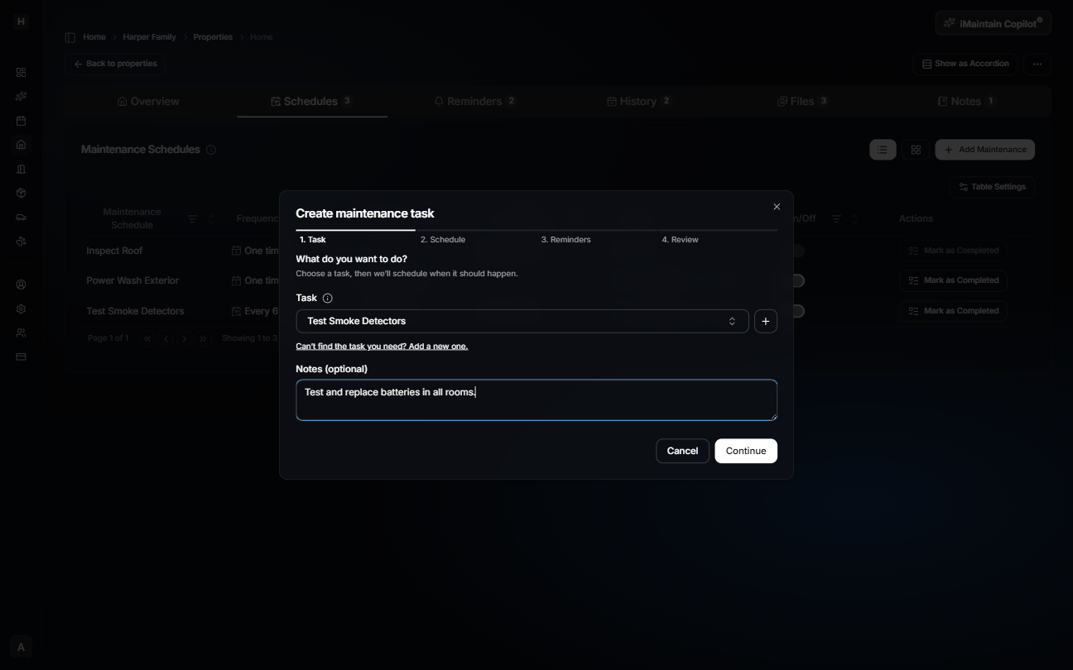Open the Pets paw icon in sidebar
The width and height of the screenshot is (1073, 670).
(x=21, y=241)
